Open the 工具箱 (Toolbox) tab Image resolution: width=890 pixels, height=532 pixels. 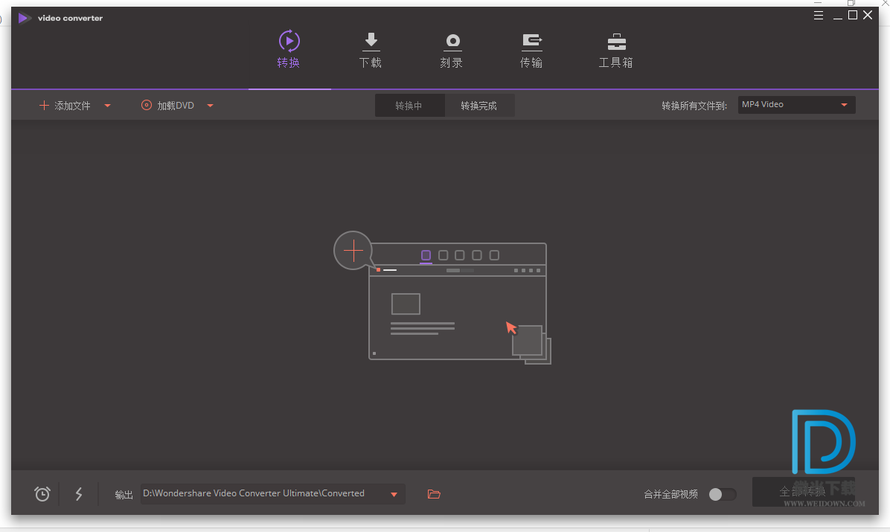pos(616,50)
